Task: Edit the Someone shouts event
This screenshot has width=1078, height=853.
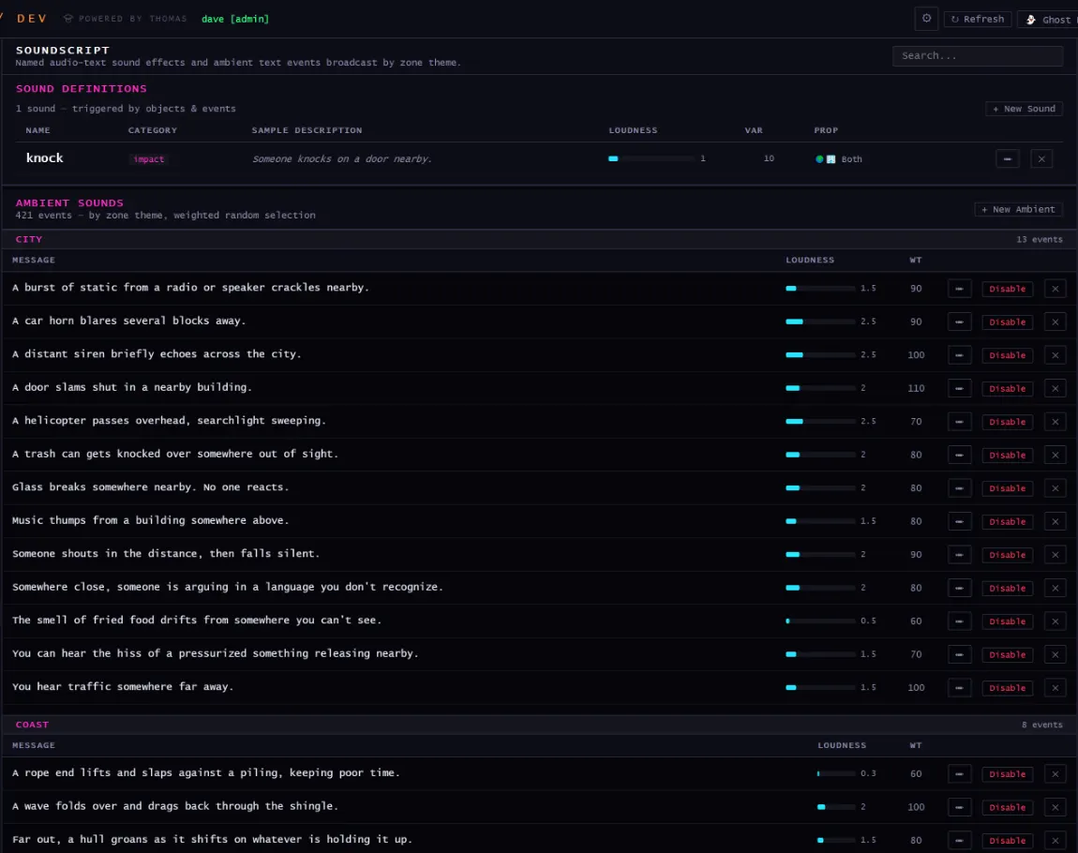Action: pos(959,555)
